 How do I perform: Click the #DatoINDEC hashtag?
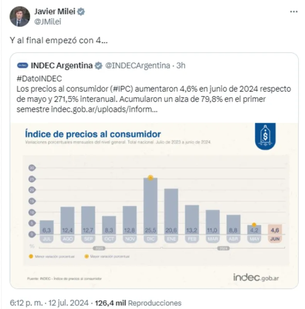coord(40,79)
